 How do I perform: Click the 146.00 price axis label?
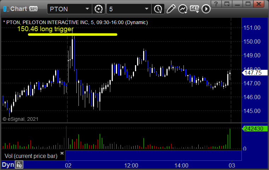tap(252, 97)
